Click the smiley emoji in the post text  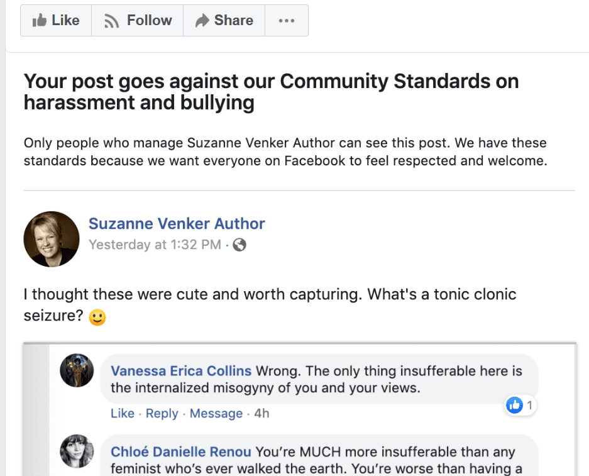point(97,317)
